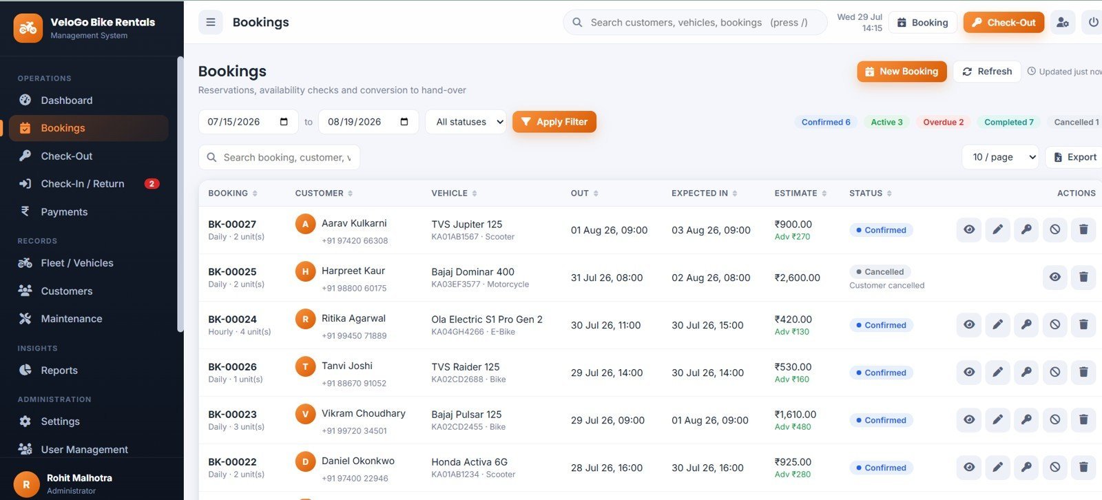Export the bookings table
This screenshot has width=1102, height=500.
click(1074, 157)
